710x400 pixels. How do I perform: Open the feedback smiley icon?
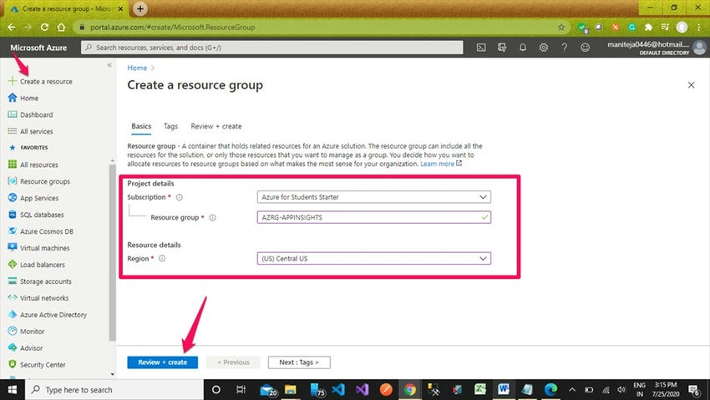[585, 48]
